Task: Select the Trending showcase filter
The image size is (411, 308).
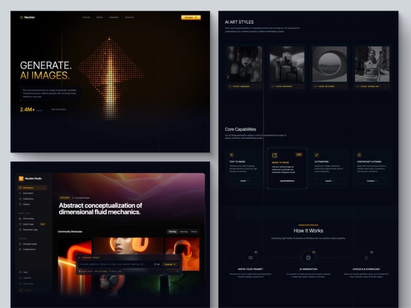Action: (172, 232)
